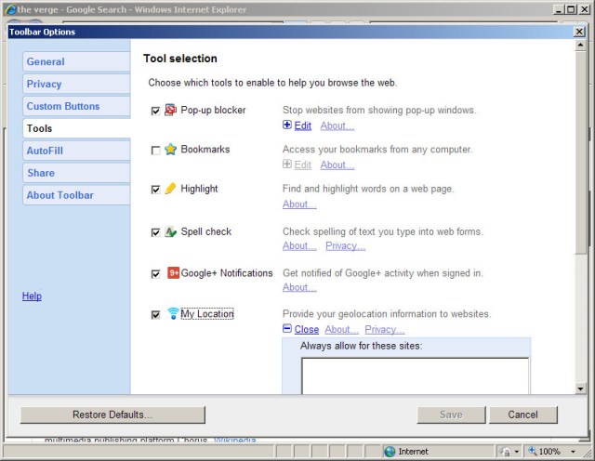Open the zoom level 100% dropdown arrow
The image size is (595, 461).
[x=573, y=452]
